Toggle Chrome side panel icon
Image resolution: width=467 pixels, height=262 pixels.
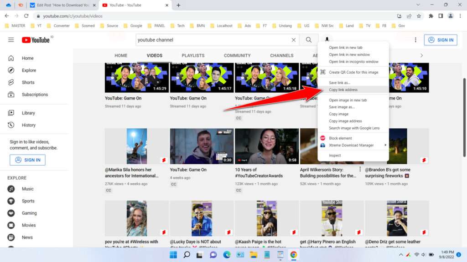(x=441, y=16)
